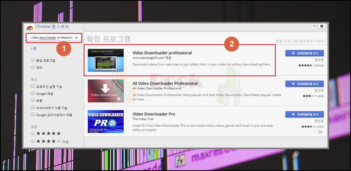Select the 확장 프로그램 radio button

[x=33, y=60]
